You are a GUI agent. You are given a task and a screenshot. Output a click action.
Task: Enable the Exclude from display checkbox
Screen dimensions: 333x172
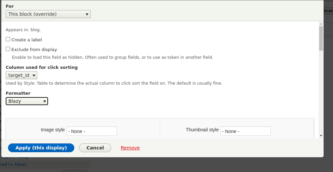[8, 49]
